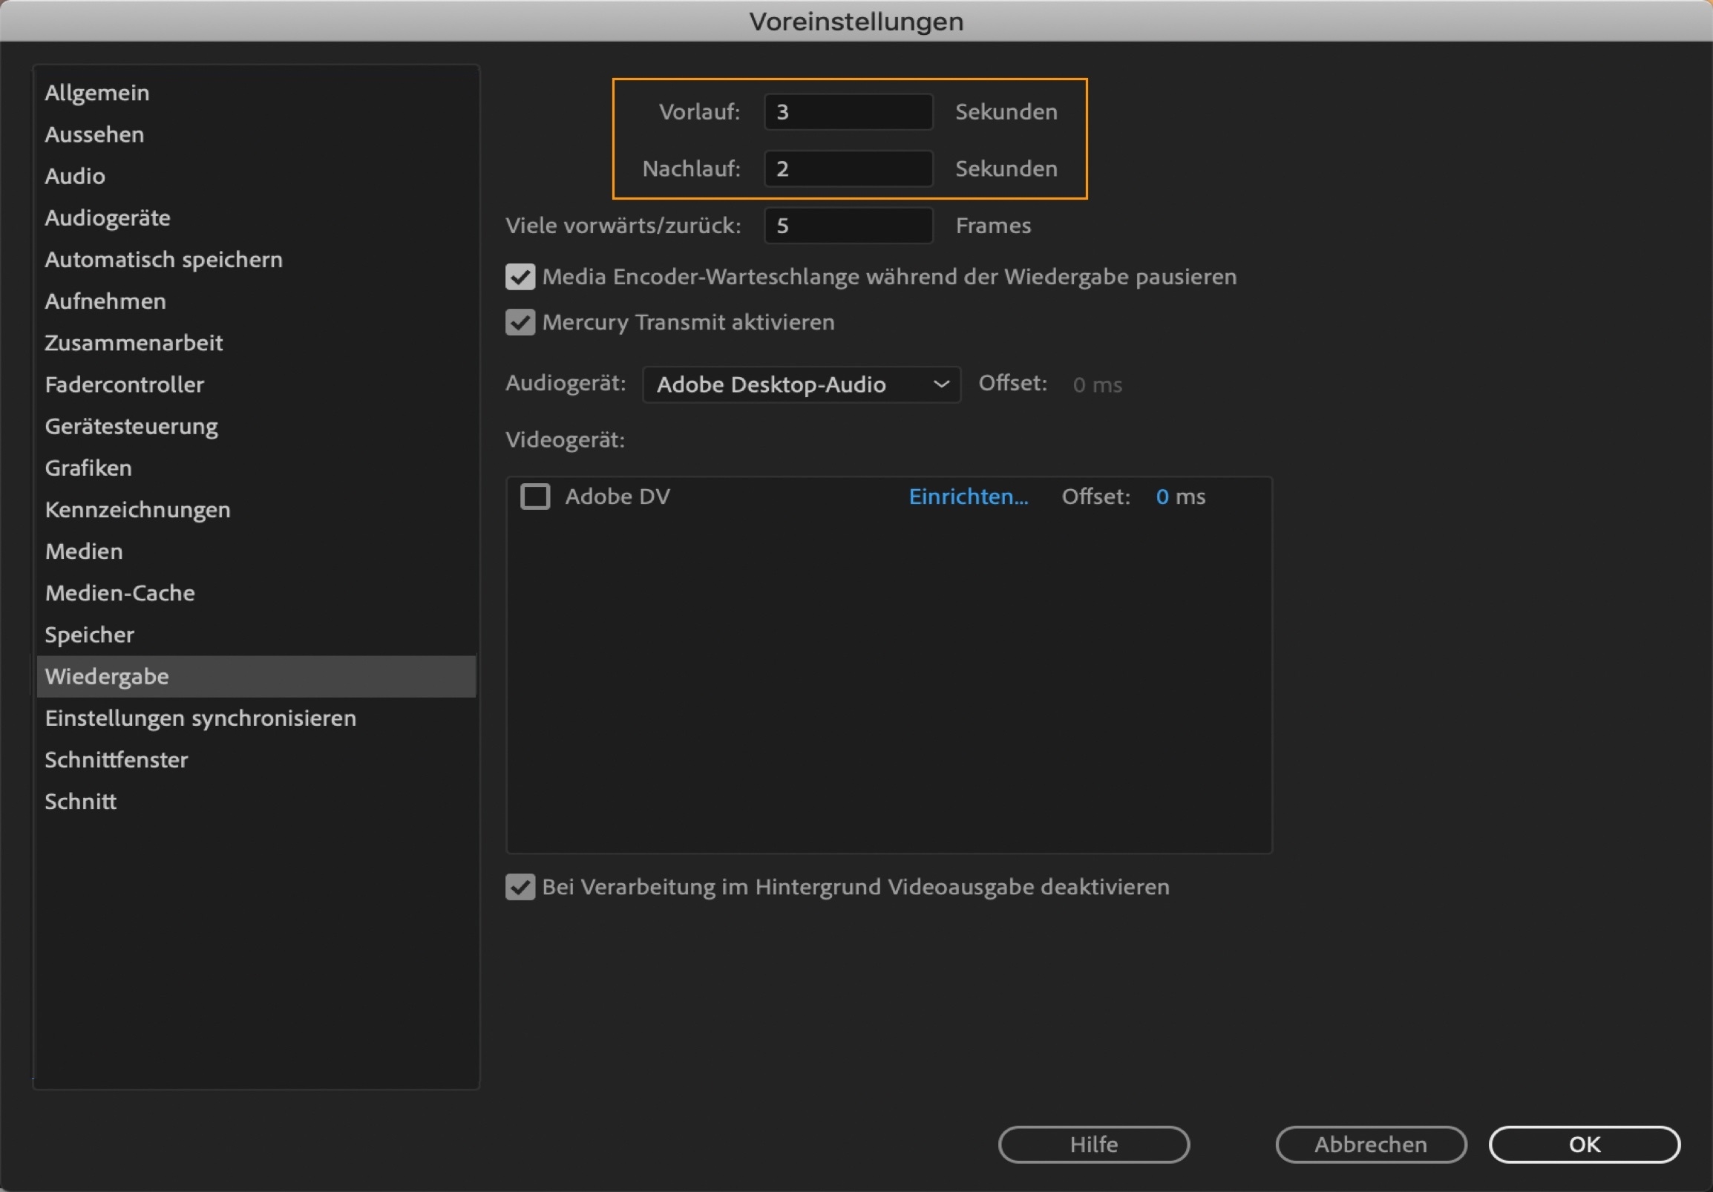Uncheck Media Encoder-Warteschlange während der Wiedergabe pausieren
This screenshot has height=1192, width=1713.
coord(521,277)
